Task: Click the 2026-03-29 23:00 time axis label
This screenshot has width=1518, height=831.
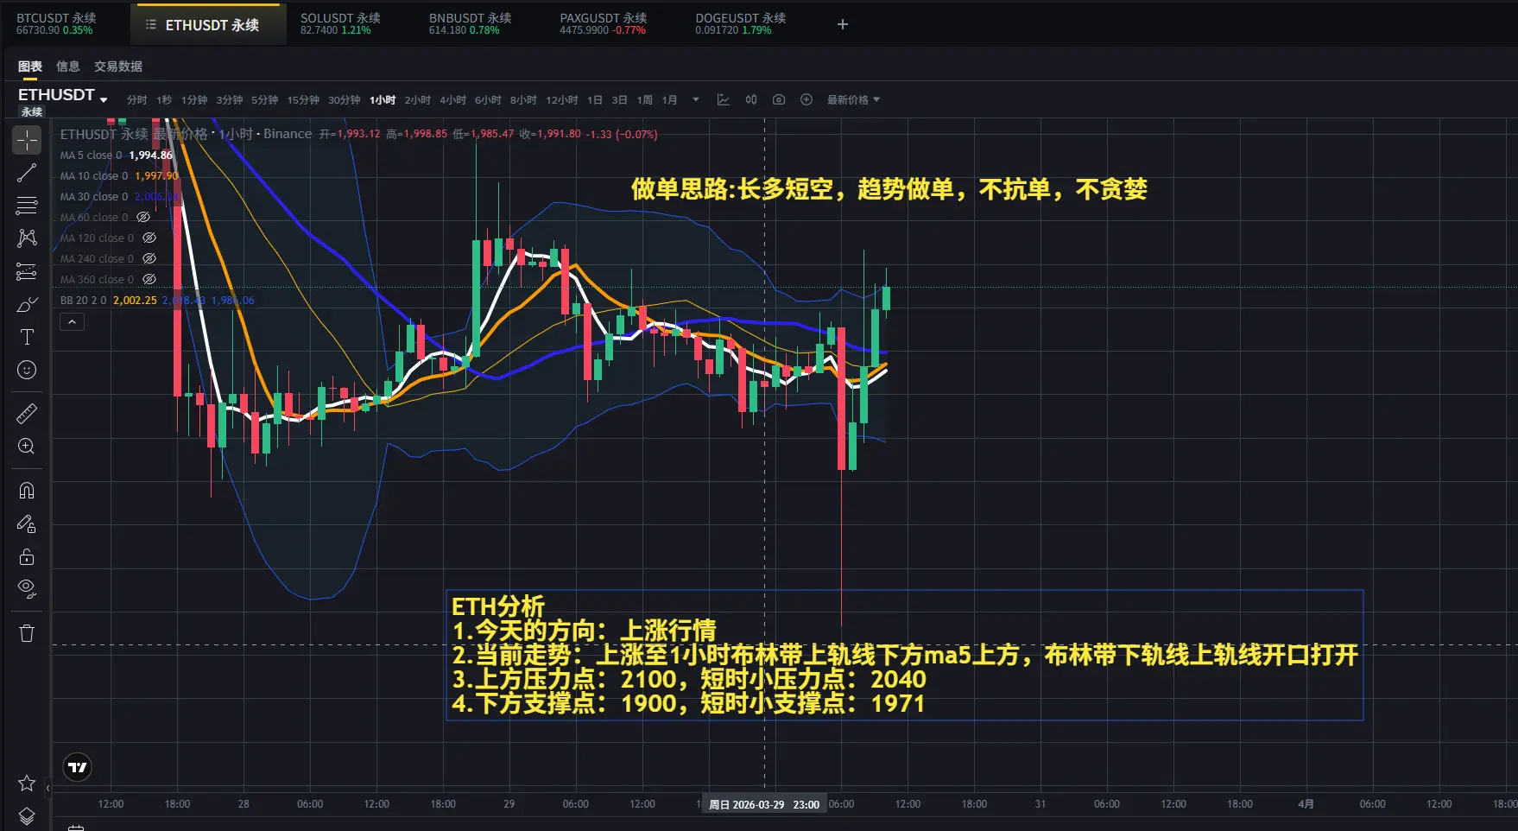Action: coord(764,804)
